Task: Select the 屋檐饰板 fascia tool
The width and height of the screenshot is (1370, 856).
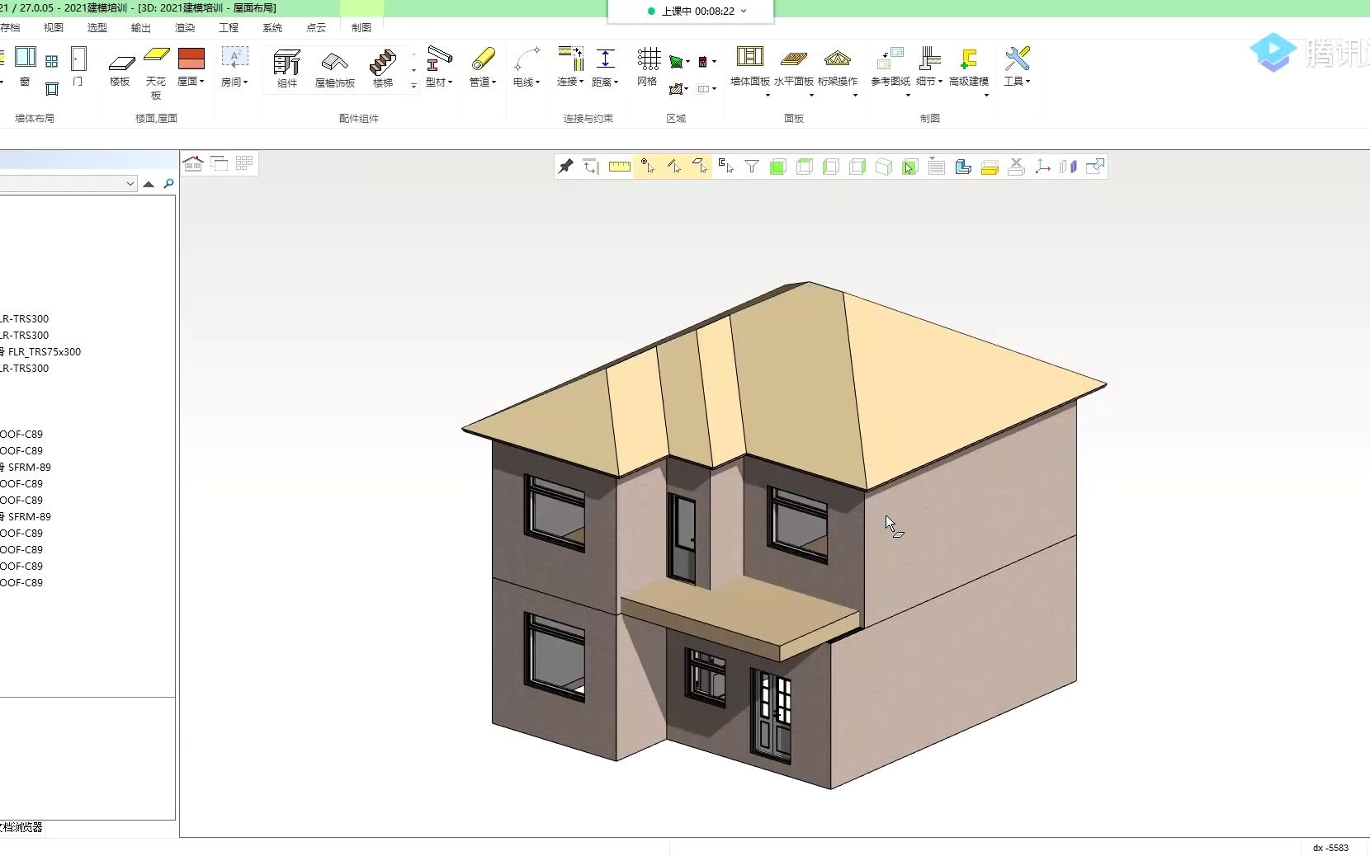Action: [x=335, y=70]
